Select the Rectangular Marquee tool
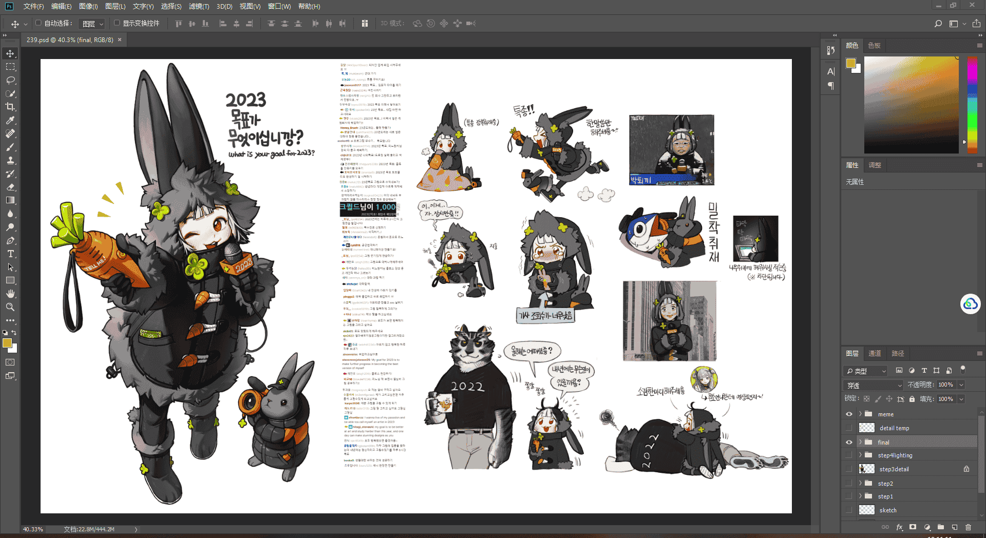 pyautogui.click(x=10, y=67)
